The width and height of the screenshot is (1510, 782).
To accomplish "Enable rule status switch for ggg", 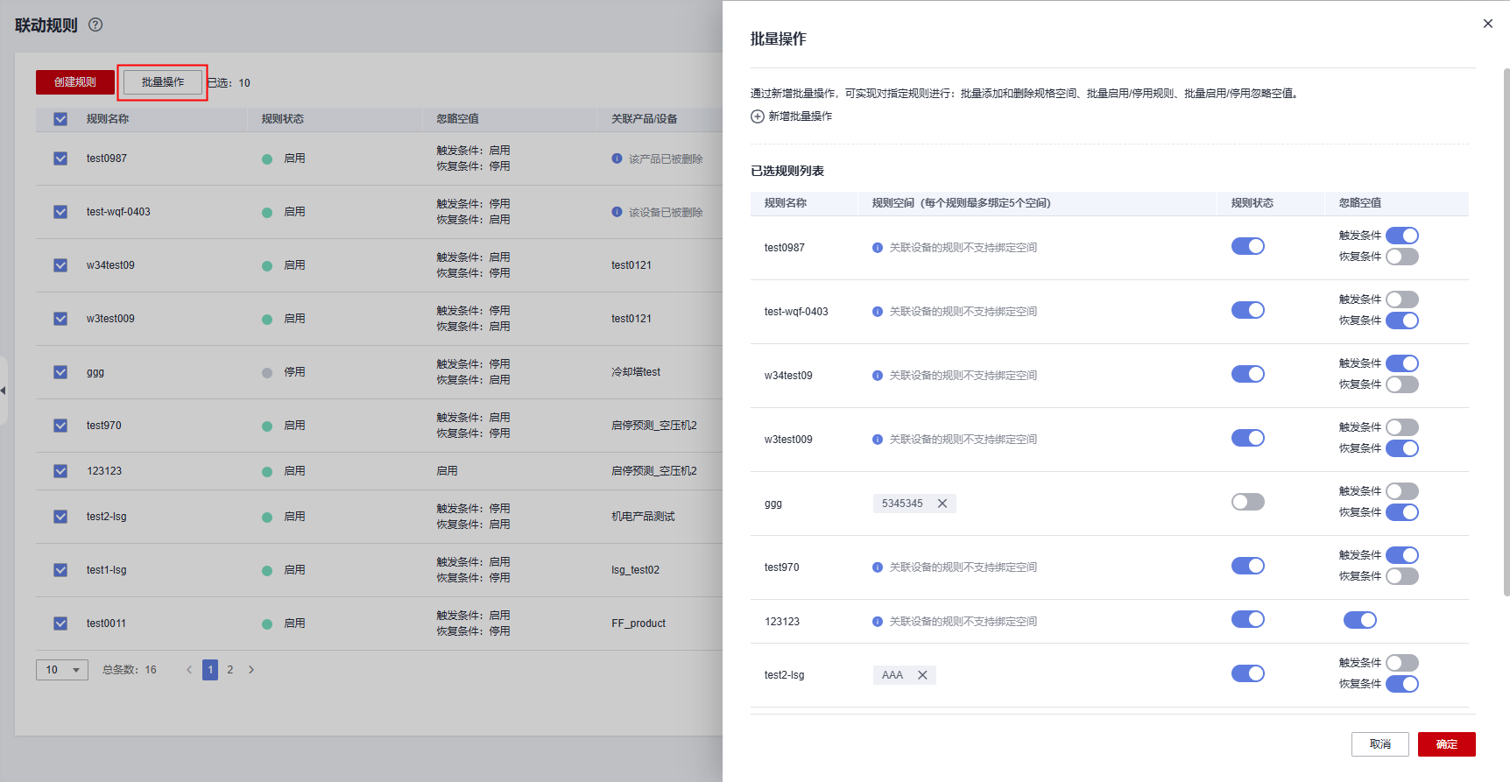I will pos(1247,502).
